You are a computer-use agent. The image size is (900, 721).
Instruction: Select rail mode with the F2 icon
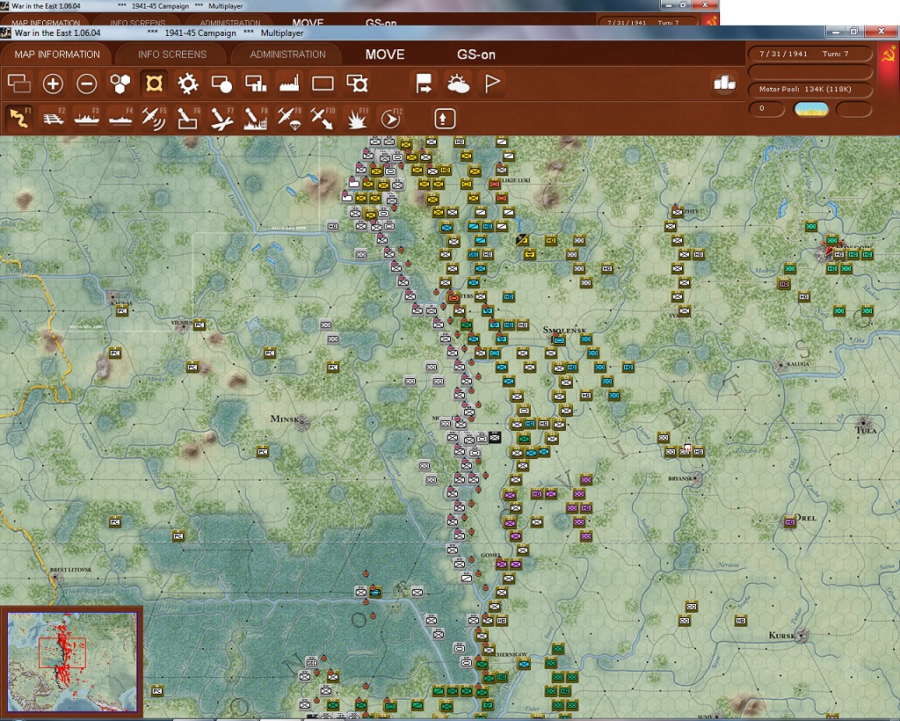point(53,118)
